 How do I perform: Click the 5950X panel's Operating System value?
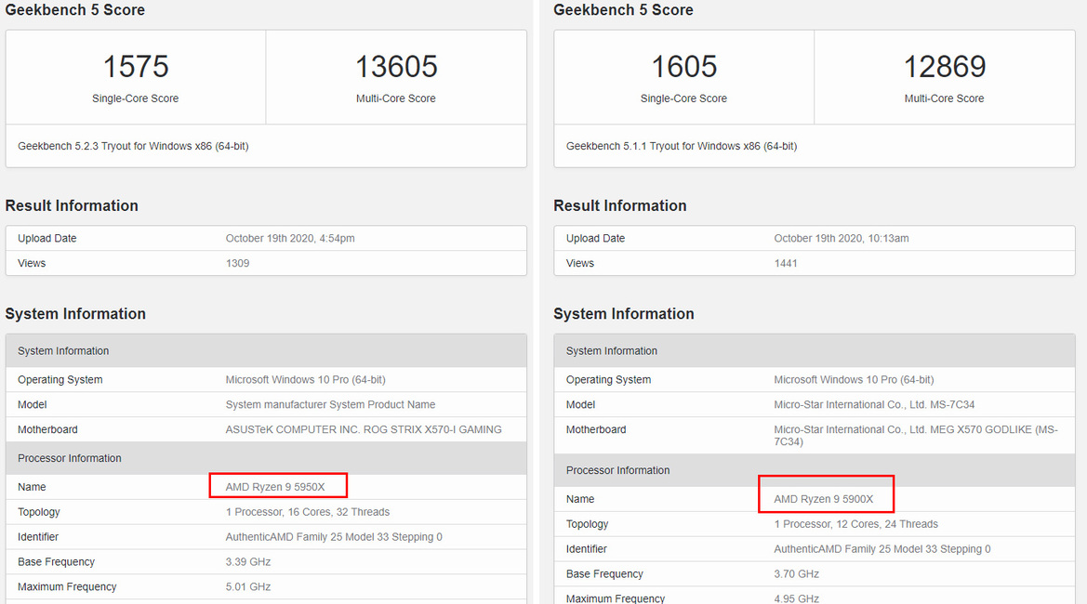pyautogui.click(x=305, y=379)
